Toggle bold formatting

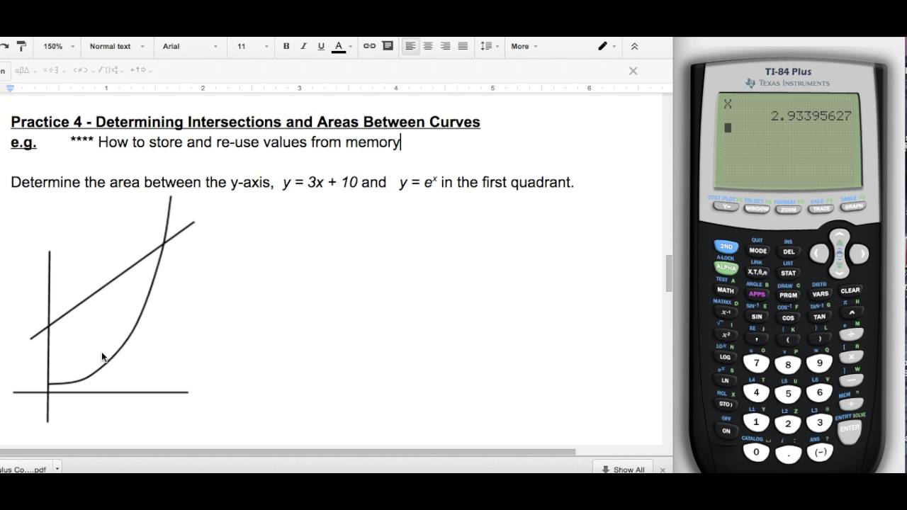coord(286,46)
